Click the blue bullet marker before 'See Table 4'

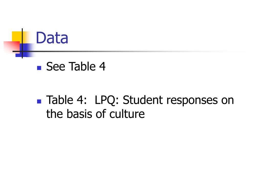[x=39, y=68]
